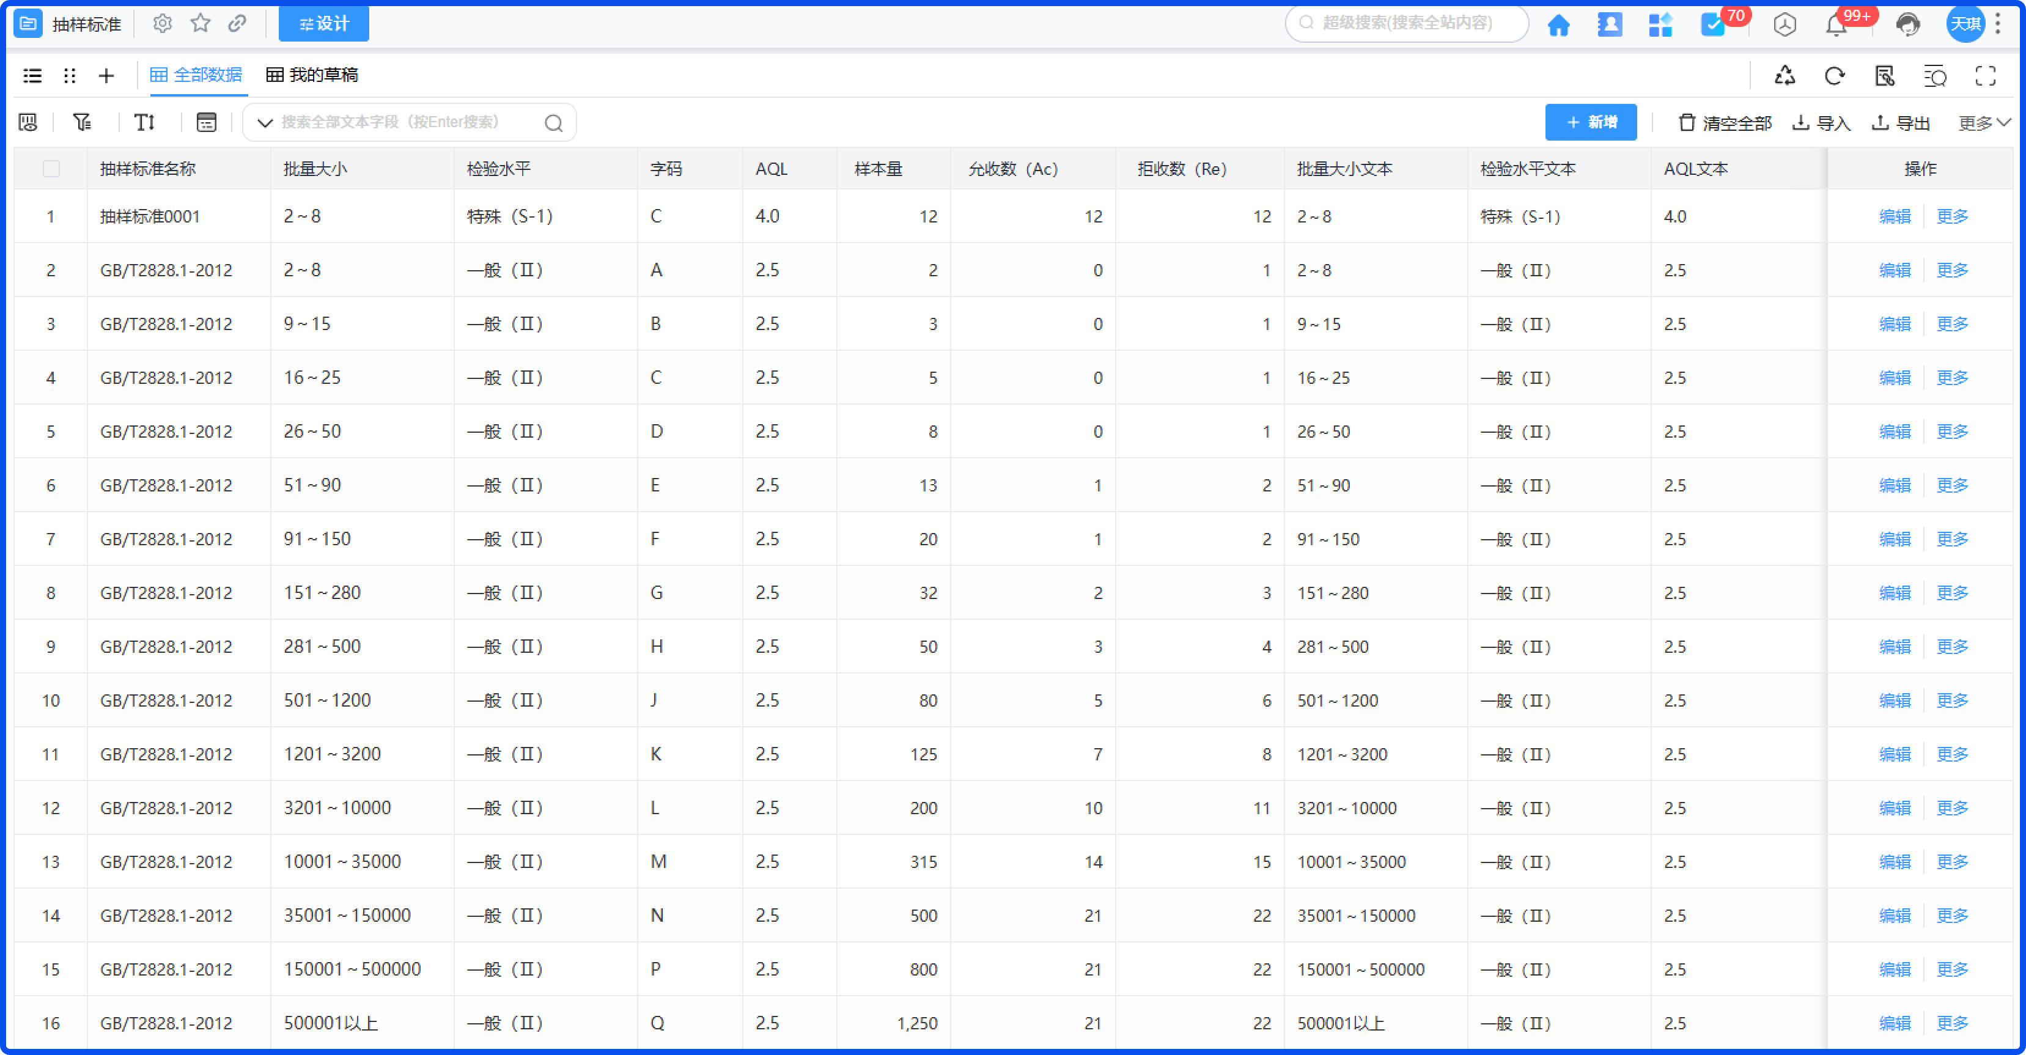Open the record search icon near fullscreen
This screenshot has width=2026, height=1055.
(x=1935, y=75)
